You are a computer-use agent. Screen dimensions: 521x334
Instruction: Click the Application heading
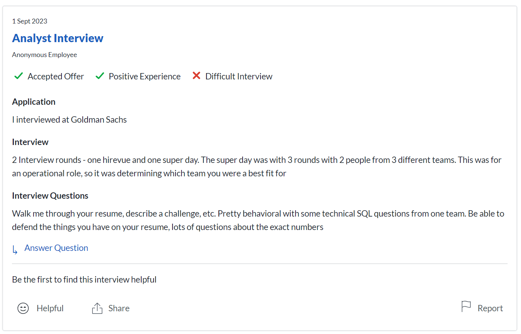(34, 102)
